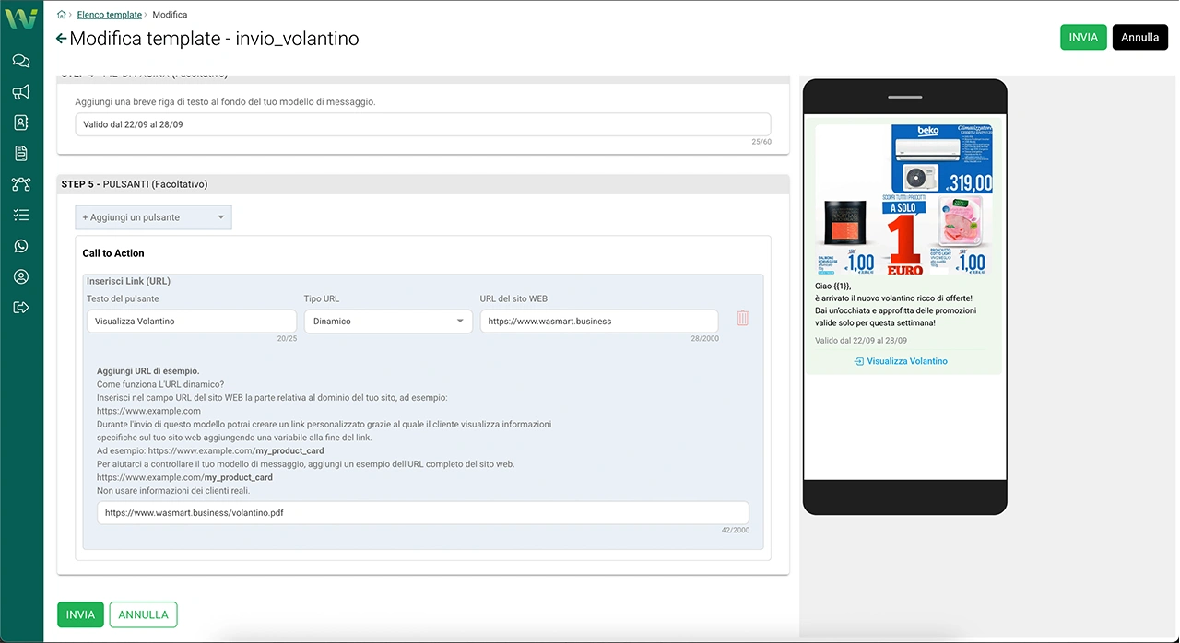Open the contacts address book icon
The height and width of the screenshot is (643, 1180).
pos(21,123)
